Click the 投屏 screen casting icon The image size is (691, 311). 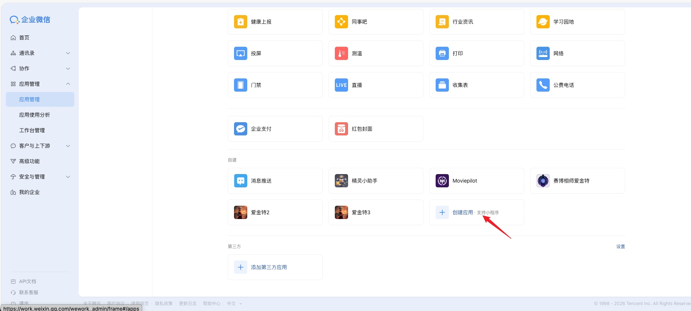click(241, 54)
